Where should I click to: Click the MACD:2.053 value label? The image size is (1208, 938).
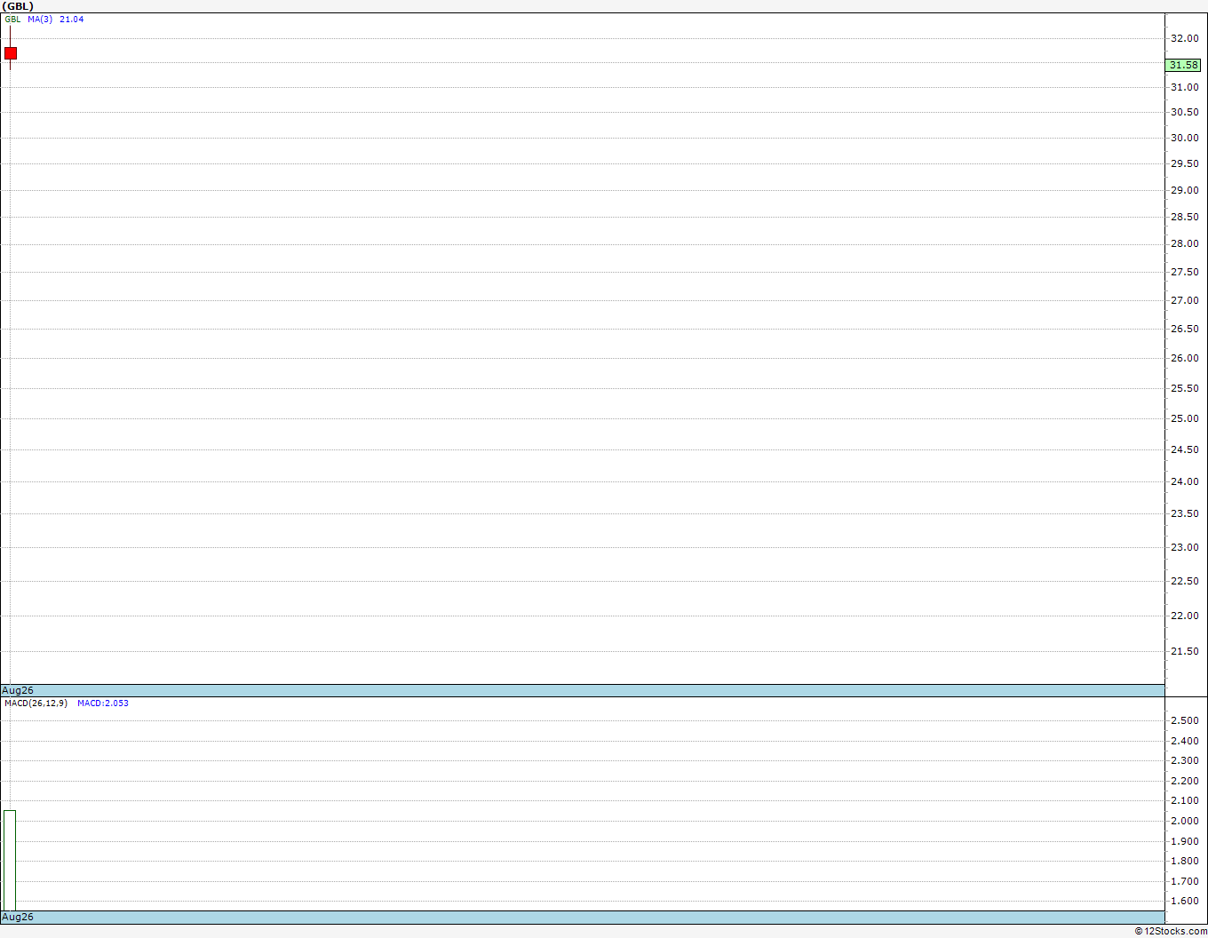coord(103,703)
